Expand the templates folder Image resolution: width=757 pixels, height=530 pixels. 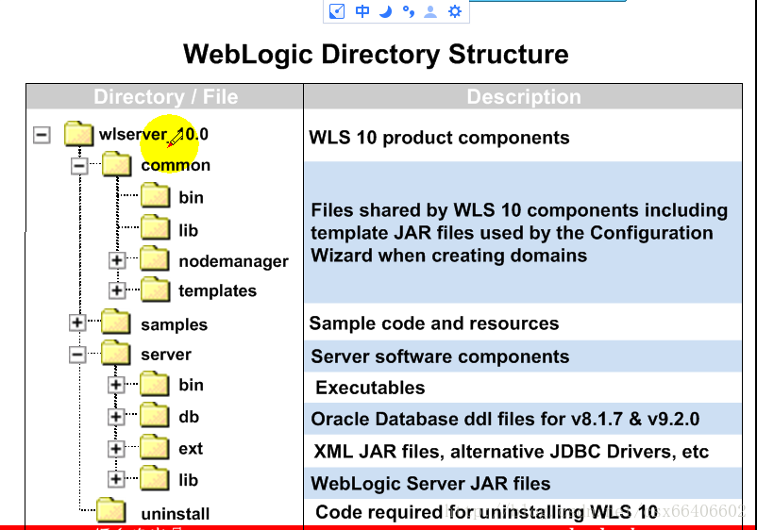[117, 290]
